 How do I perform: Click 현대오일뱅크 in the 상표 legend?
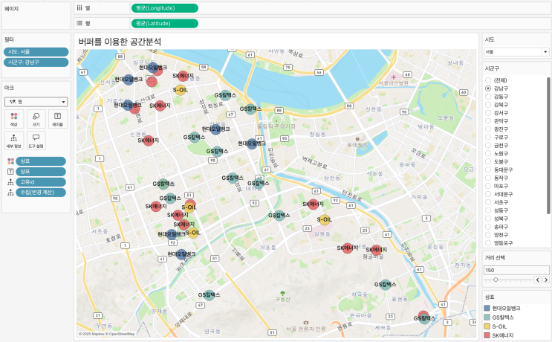coord(506,309)
